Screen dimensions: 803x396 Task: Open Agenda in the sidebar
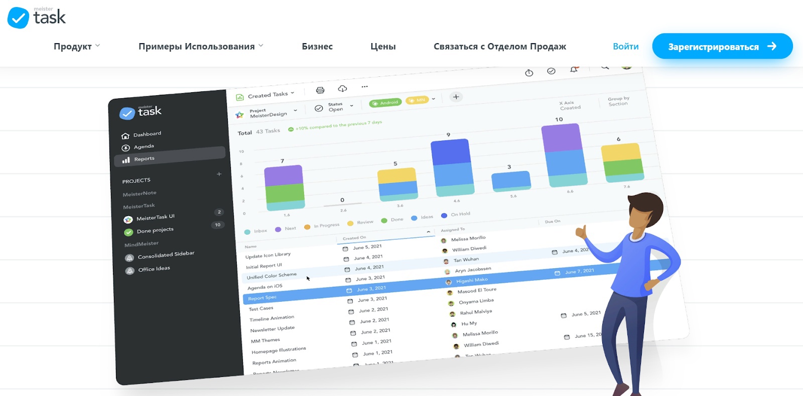tap(138, 147)
